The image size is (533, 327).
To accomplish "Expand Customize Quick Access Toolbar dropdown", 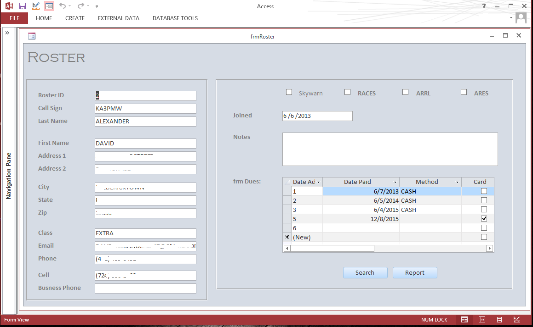I will pyautogui.click(x=97, y=6).
